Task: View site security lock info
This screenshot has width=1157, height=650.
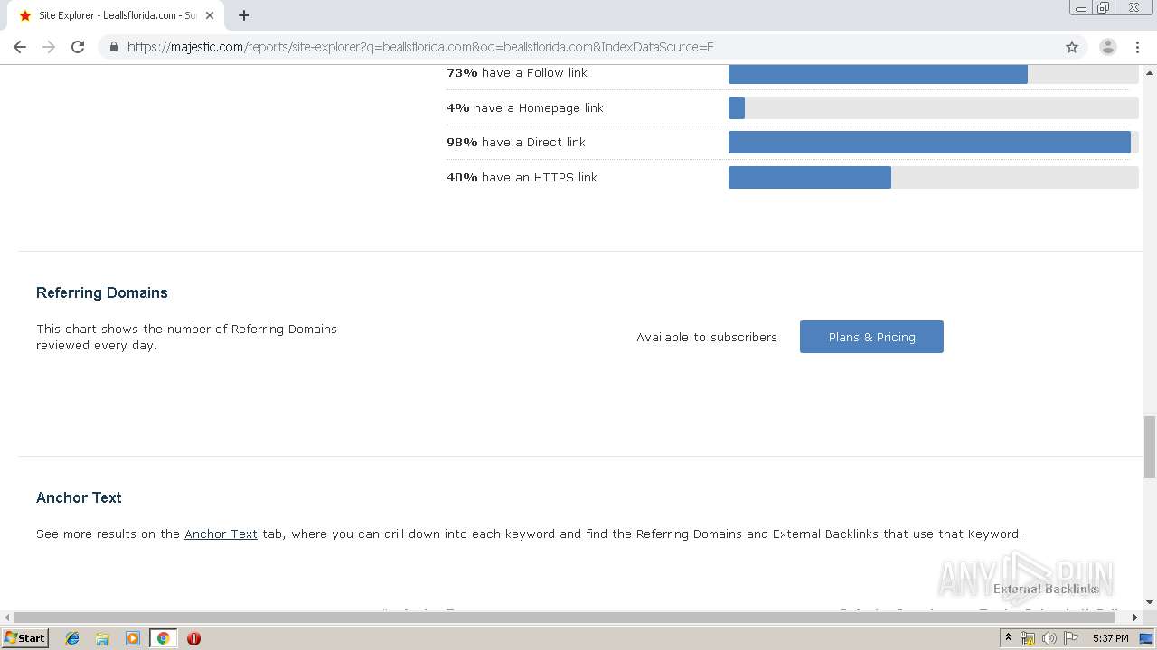Action: coord(113,47)
